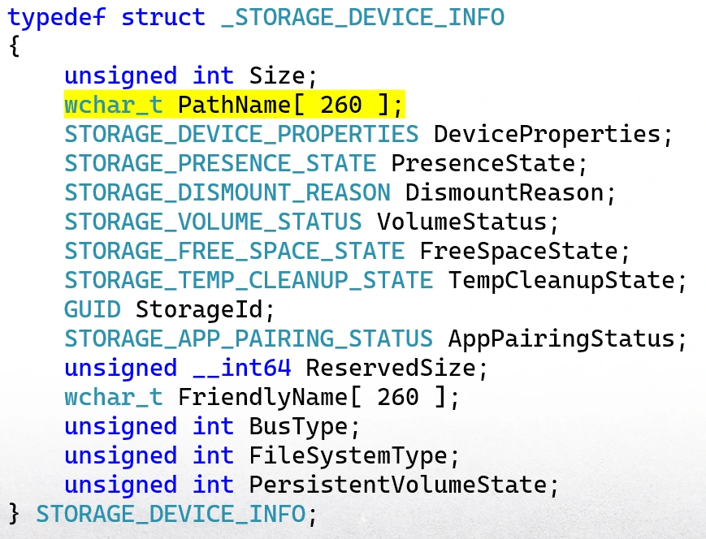
Task: Click the typedef keyword on first line
Action: click(57, 17)
